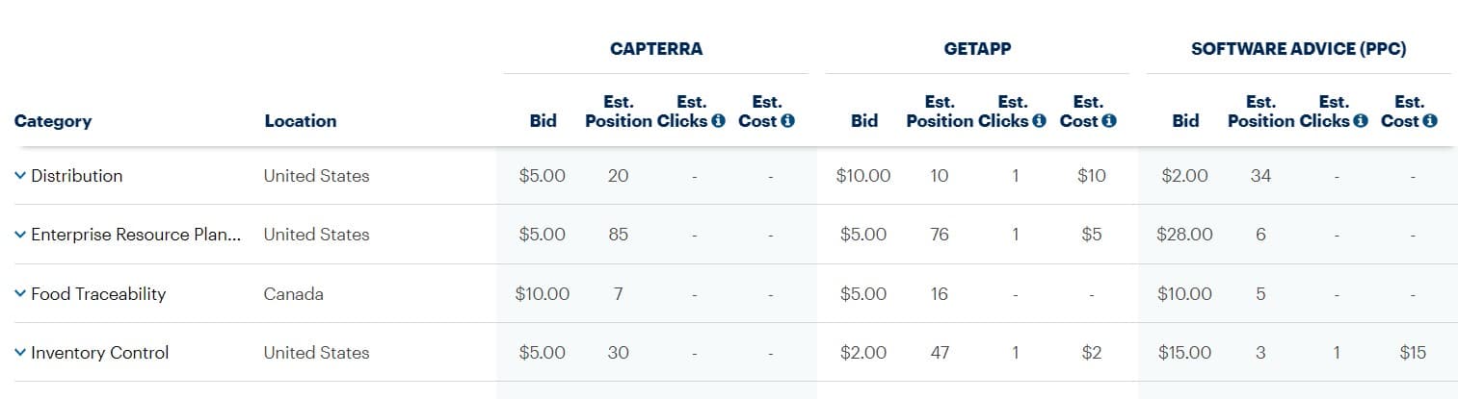
Task: Expand the Food Traceability row chevron
Action: pos(20,294)
